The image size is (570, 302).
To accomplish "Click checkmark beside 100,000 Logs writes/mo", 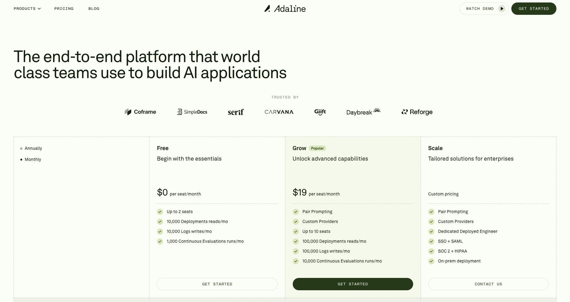I will [296, 251].
